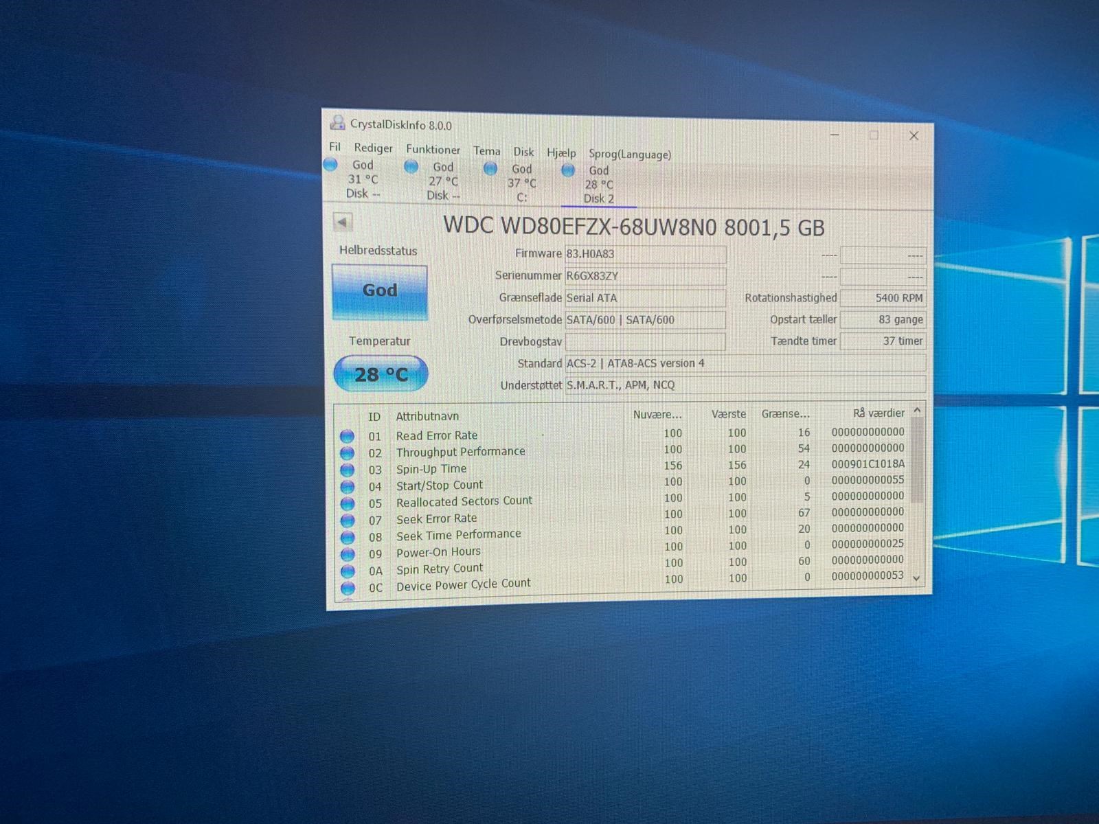Viewport: 1099px width, 824px height.
Task: Click the ID column header
Action: [374, 417]
